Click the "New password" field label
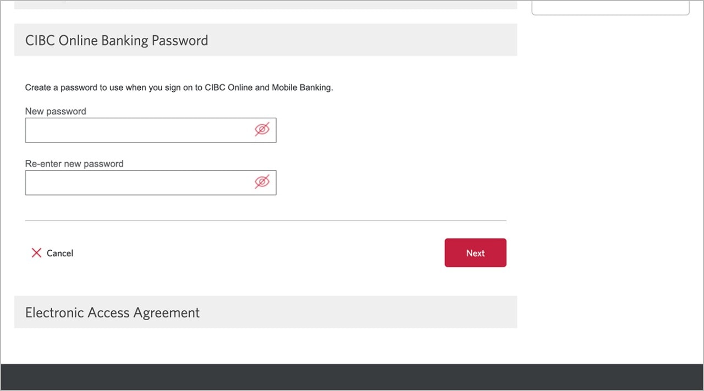The image size is (704, 391). point(56,111)
